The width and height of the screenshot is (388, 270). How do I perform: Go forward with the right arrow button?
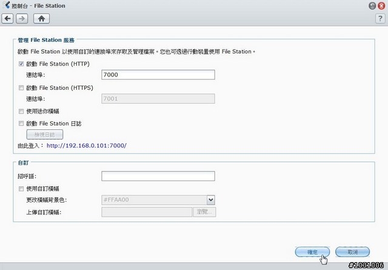click(22, 19)
